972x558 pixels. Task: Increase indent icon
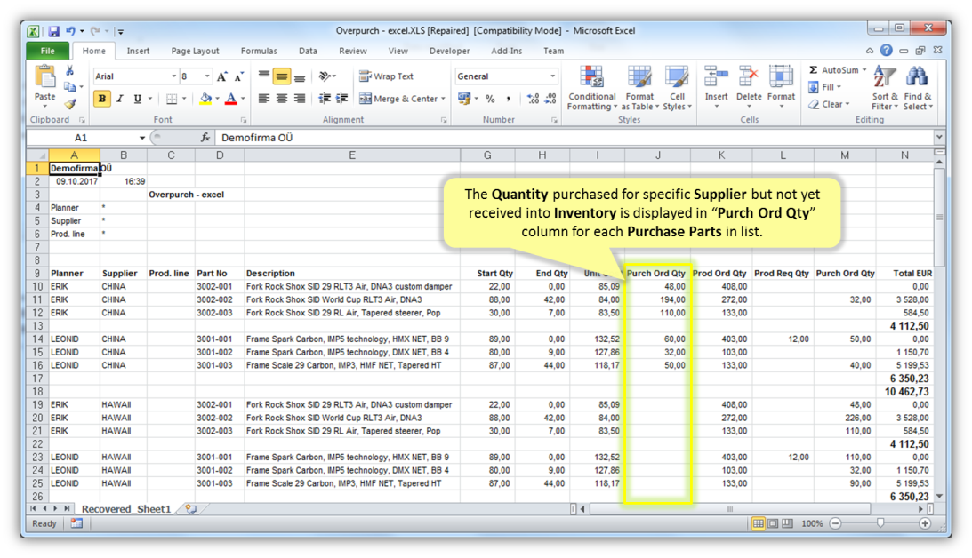click(341, 99)
